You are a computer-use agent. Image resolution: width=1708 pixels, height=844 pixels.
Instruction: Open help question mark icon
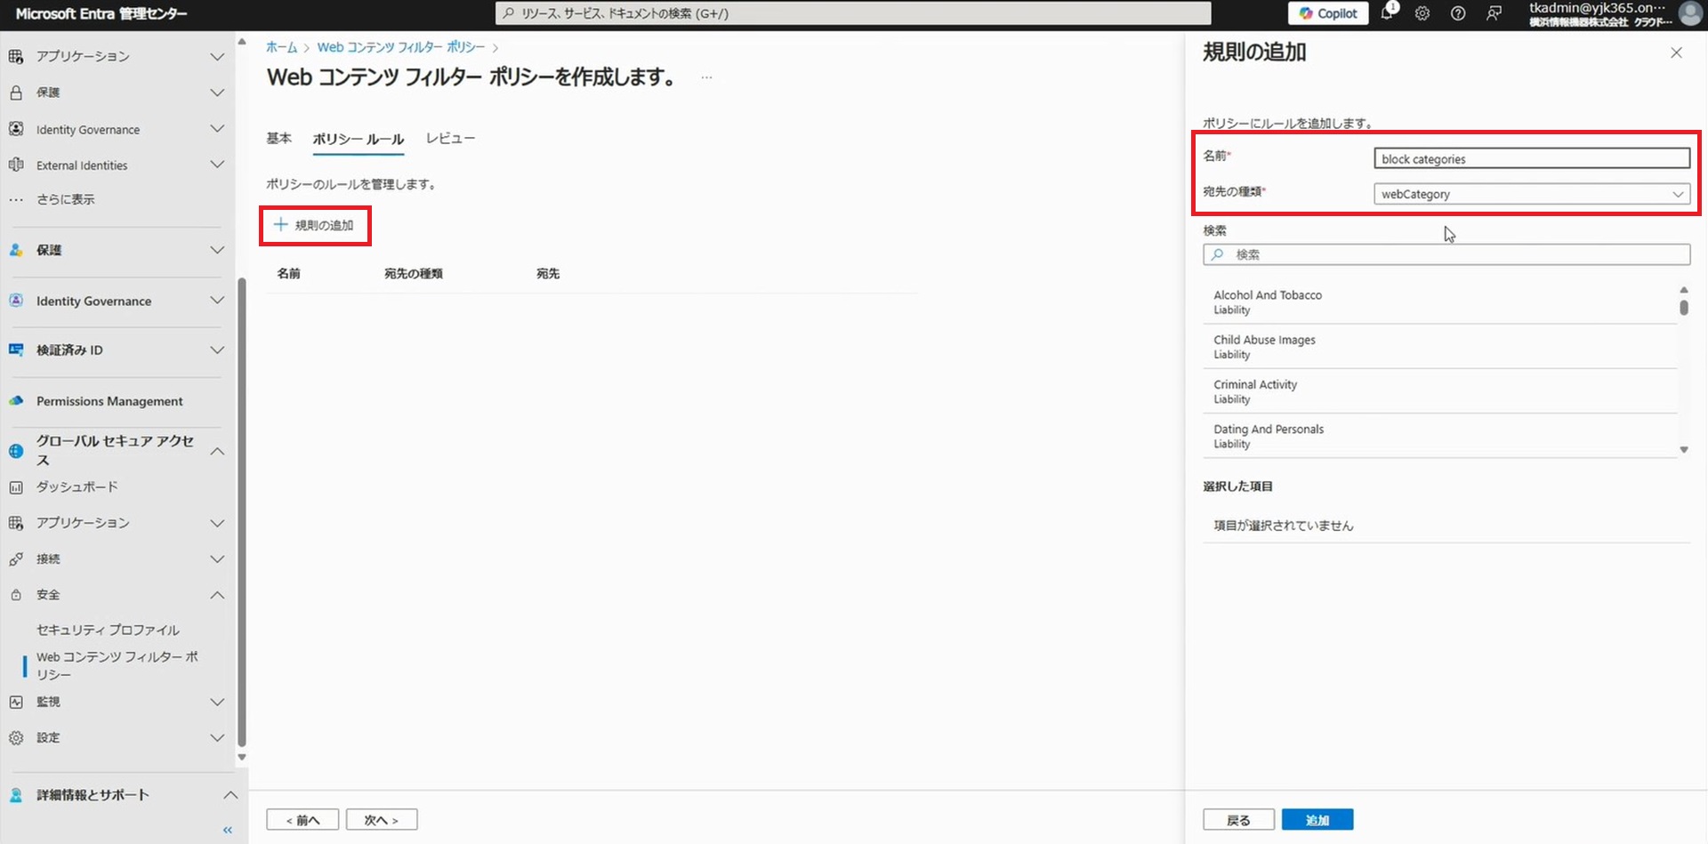coord(1458,13)
